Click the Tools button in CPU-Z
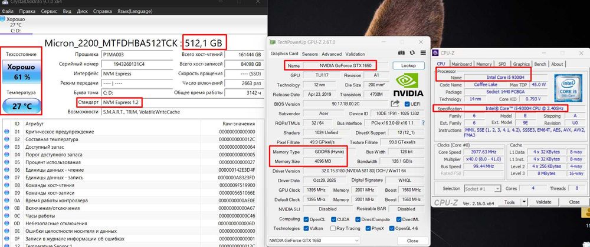590x247 pixels. (510, 202)
